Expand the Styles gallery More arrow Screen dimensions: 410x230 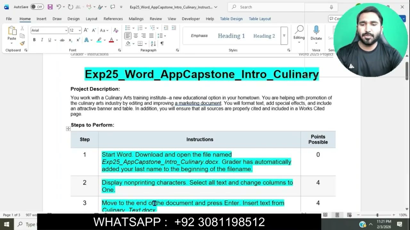284,35
